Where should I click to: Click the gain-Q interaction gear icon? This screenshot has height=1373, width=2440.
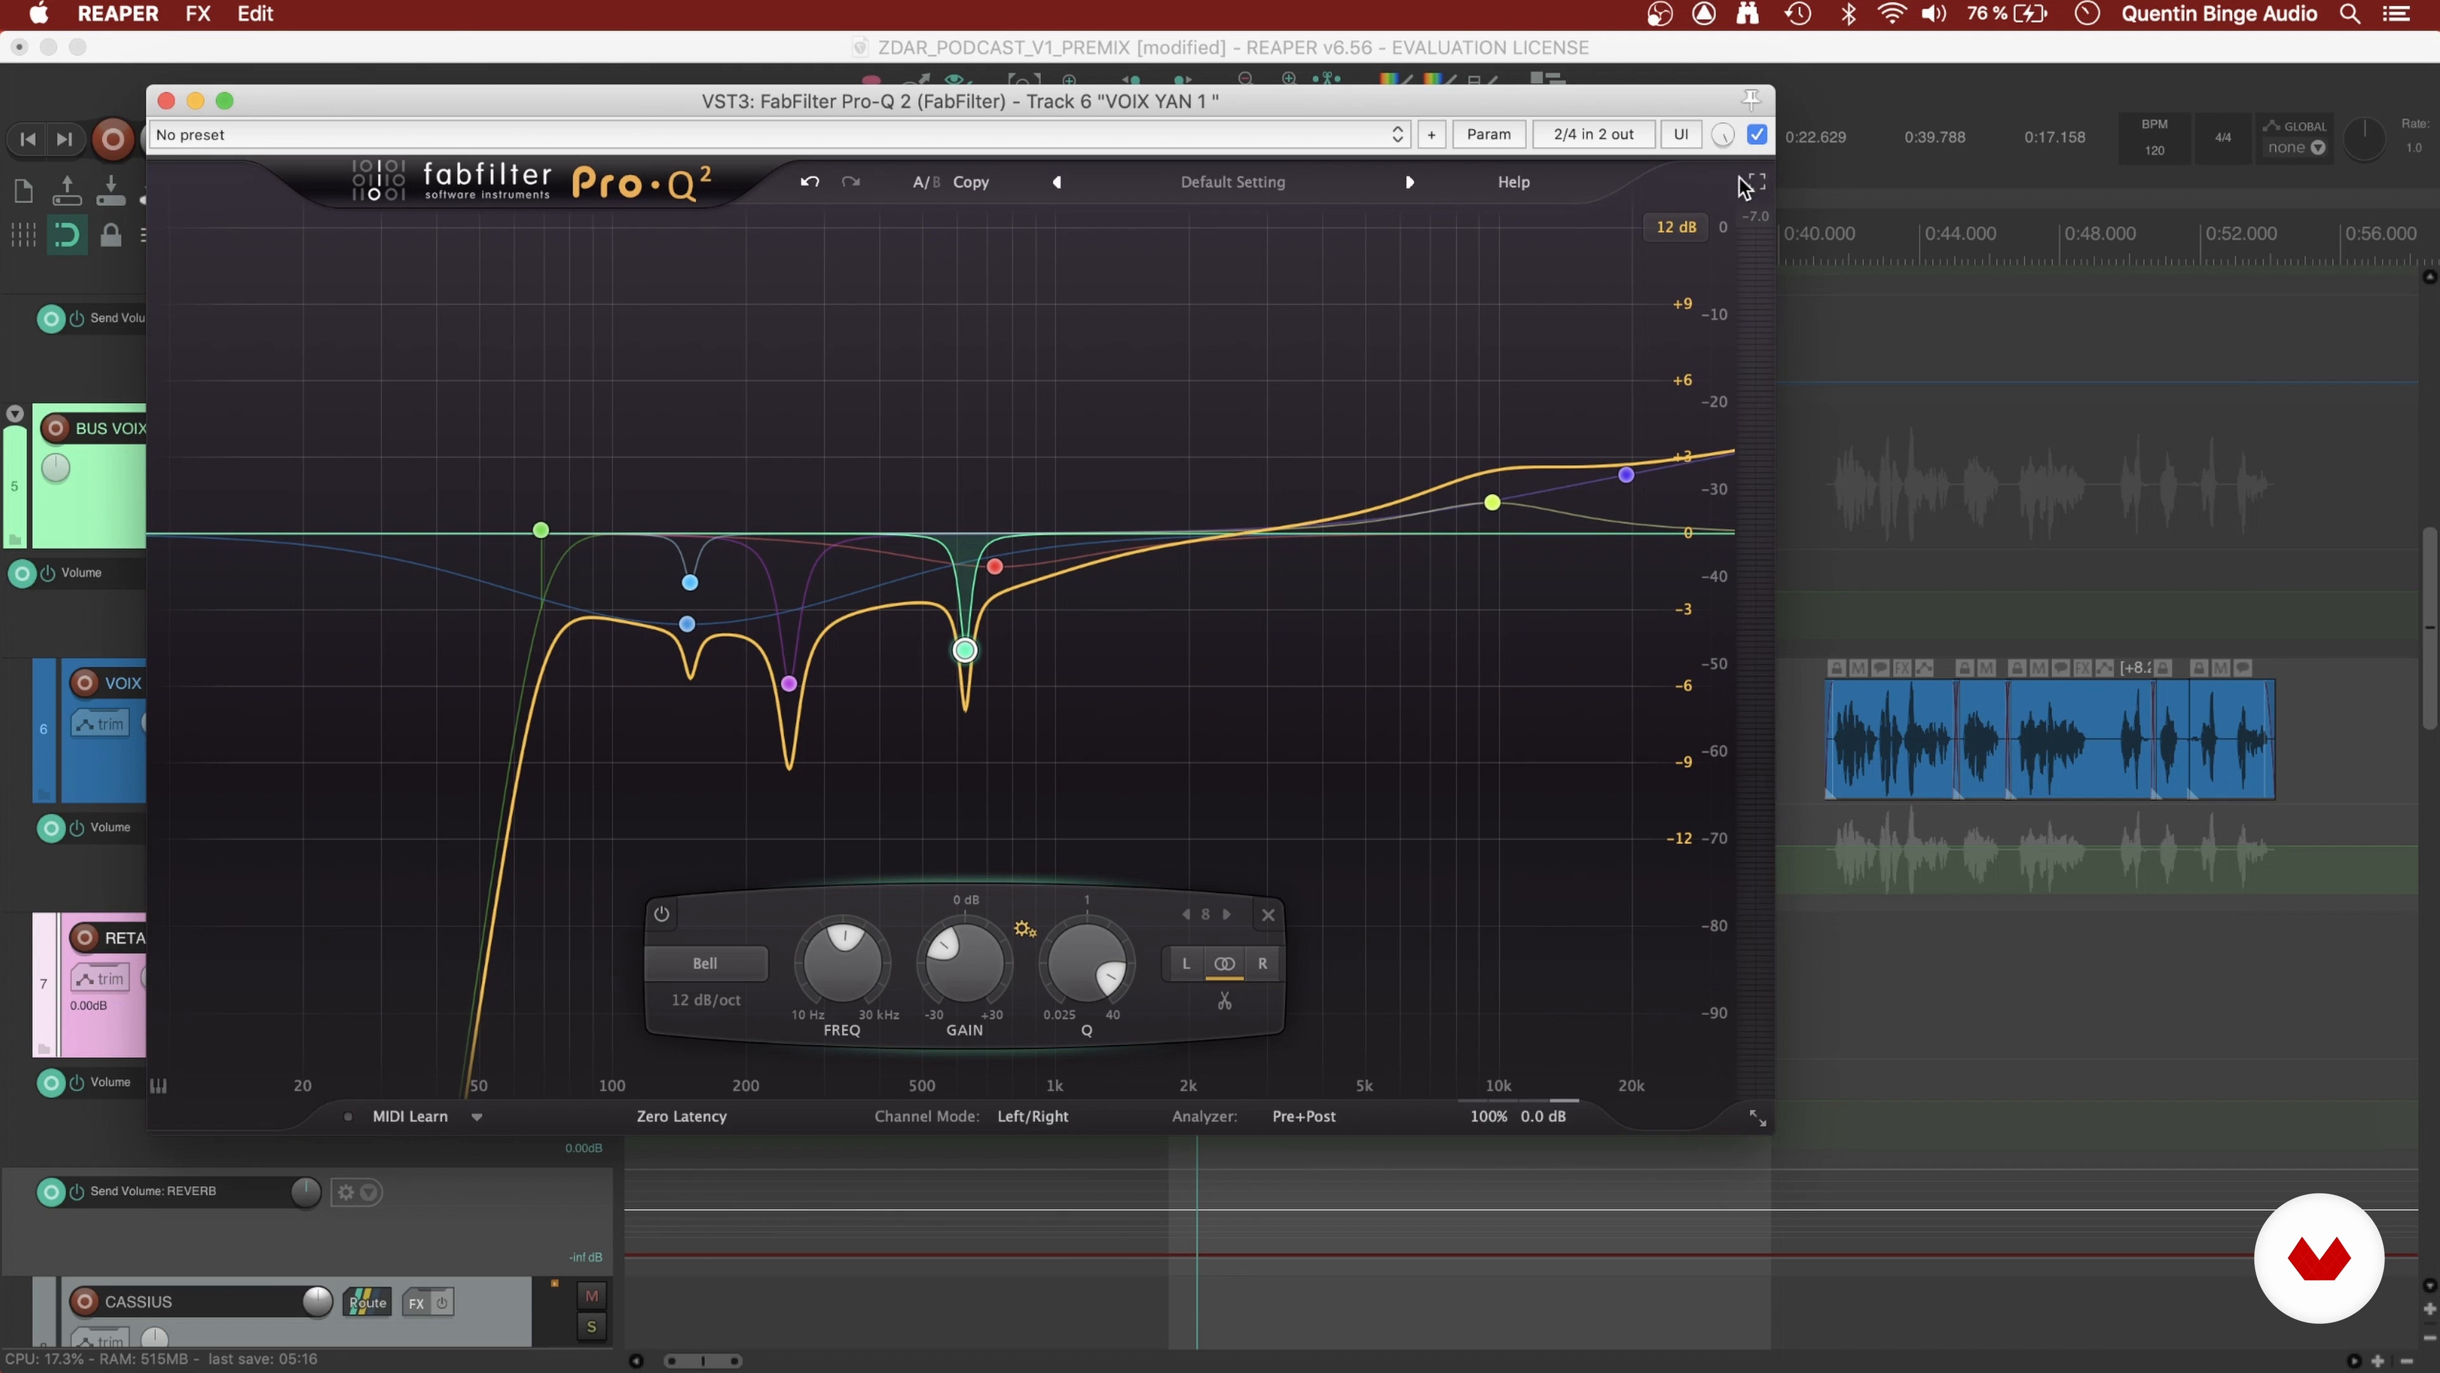(1025, 929)
